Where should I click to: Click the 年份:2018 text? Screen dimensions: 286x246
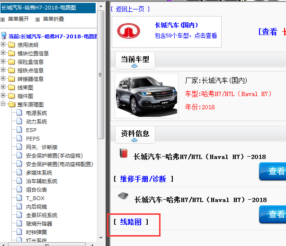click(x=200, y=107)
